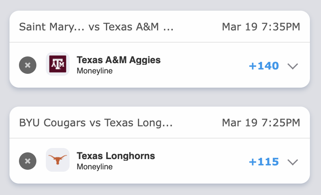Remove the Texas Longhorns bet

[x=28, y=161]
